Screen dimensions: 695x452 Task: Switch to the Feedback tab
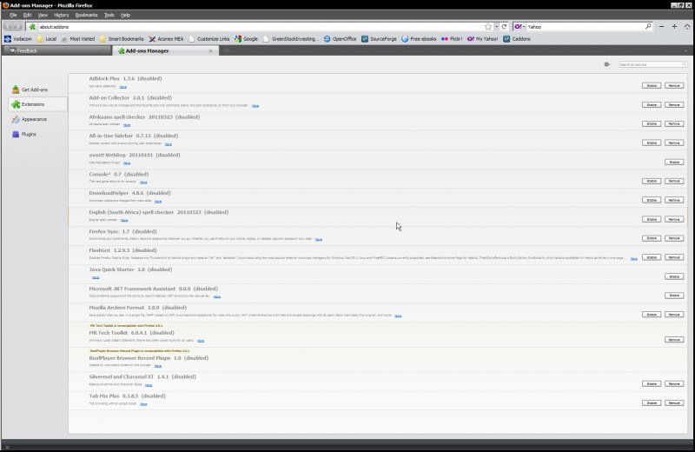point(56,51)
